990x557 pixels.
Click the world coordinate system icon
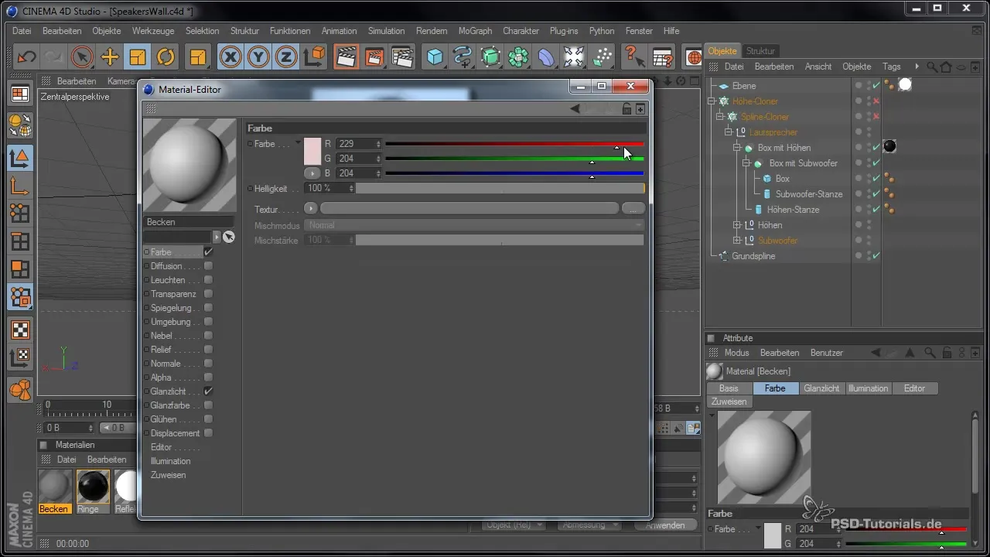[x=314, y=57]
